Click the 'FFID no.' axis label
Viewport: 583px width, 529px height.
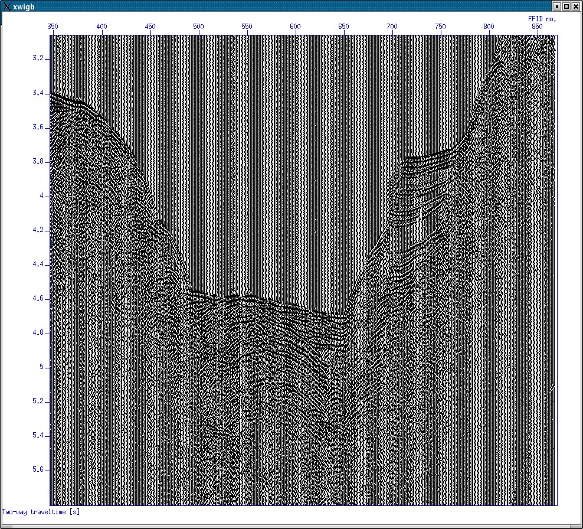[x=542, y=19]
